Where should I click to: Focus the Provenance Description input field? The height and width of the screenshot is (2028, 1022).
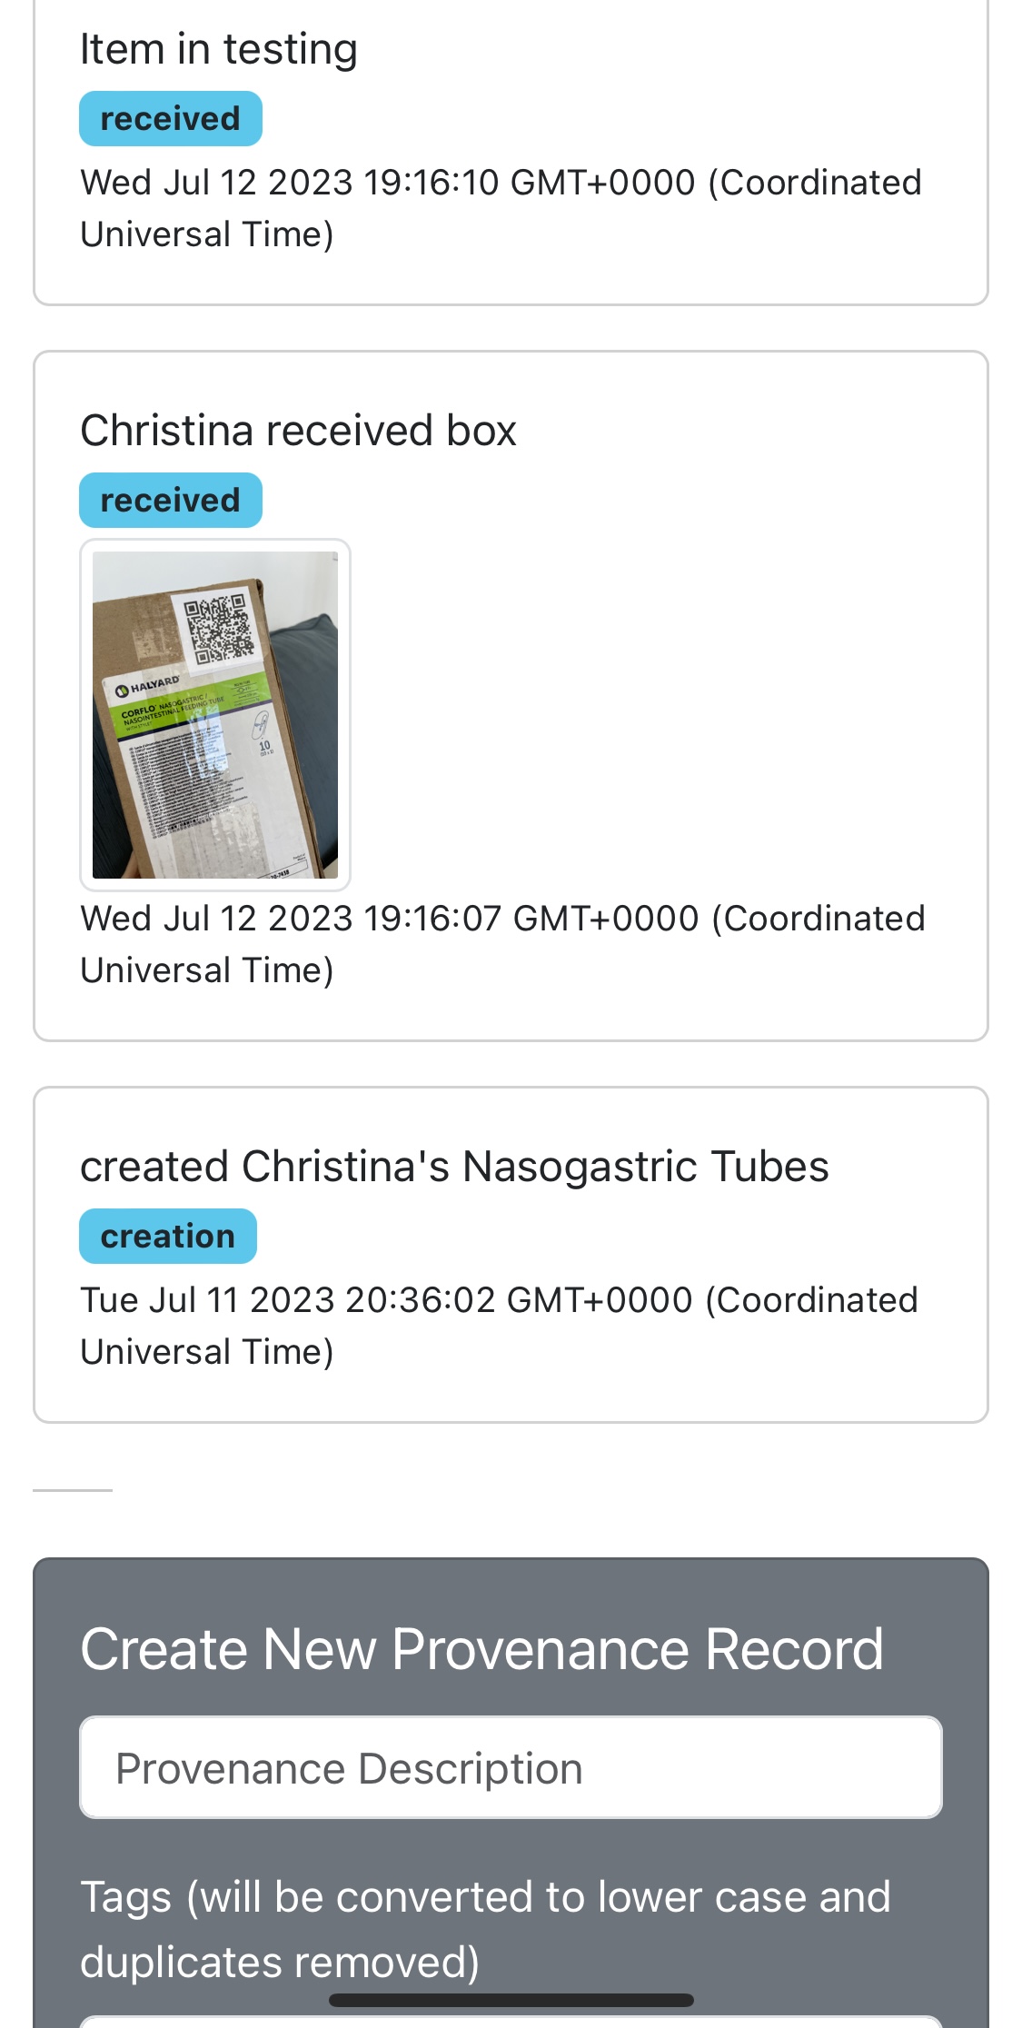point(511,1767)
